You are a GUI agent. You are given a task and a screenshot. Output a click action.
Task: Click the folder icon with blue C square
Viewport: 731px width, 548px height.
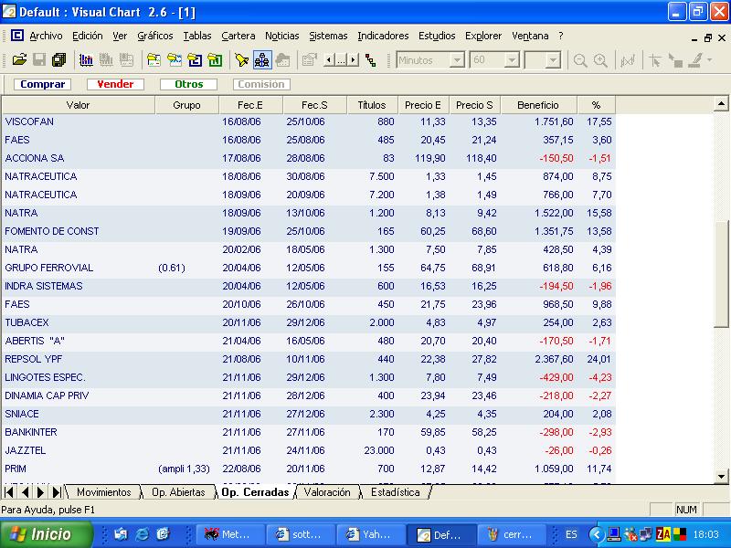195,60
